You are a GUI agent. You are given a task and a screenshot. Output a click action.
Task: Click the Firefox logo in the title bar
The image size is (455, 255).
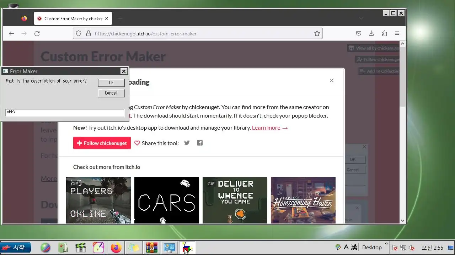pyautogui.click(x=24, y=18)
